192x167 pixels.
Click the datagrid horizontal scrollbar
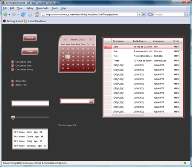(x=128, y=115)
